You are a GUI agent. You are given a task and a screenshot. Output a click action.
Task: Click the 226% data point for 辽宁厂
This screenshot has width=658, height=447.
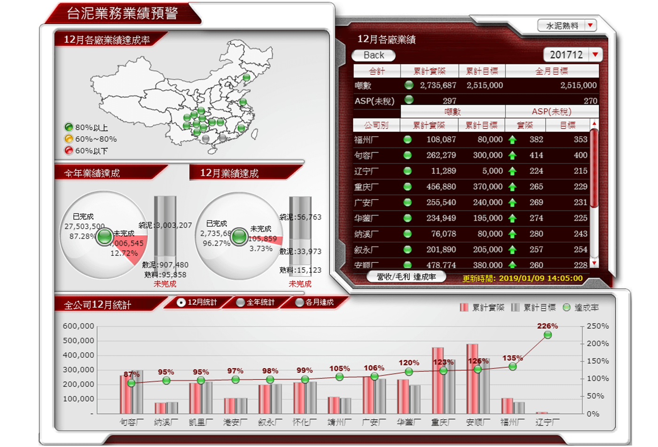tap(548, 335)
